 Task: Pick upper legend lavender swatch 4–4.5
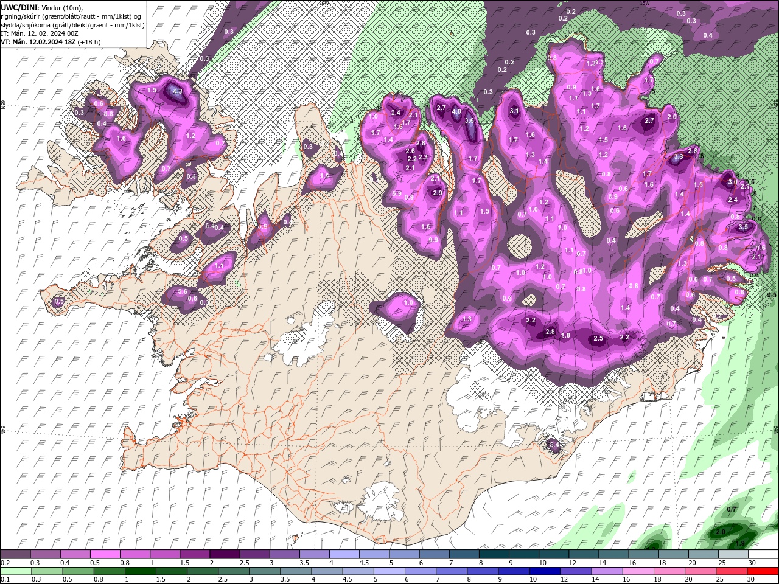pyautogui.click(x=344, y=554)
